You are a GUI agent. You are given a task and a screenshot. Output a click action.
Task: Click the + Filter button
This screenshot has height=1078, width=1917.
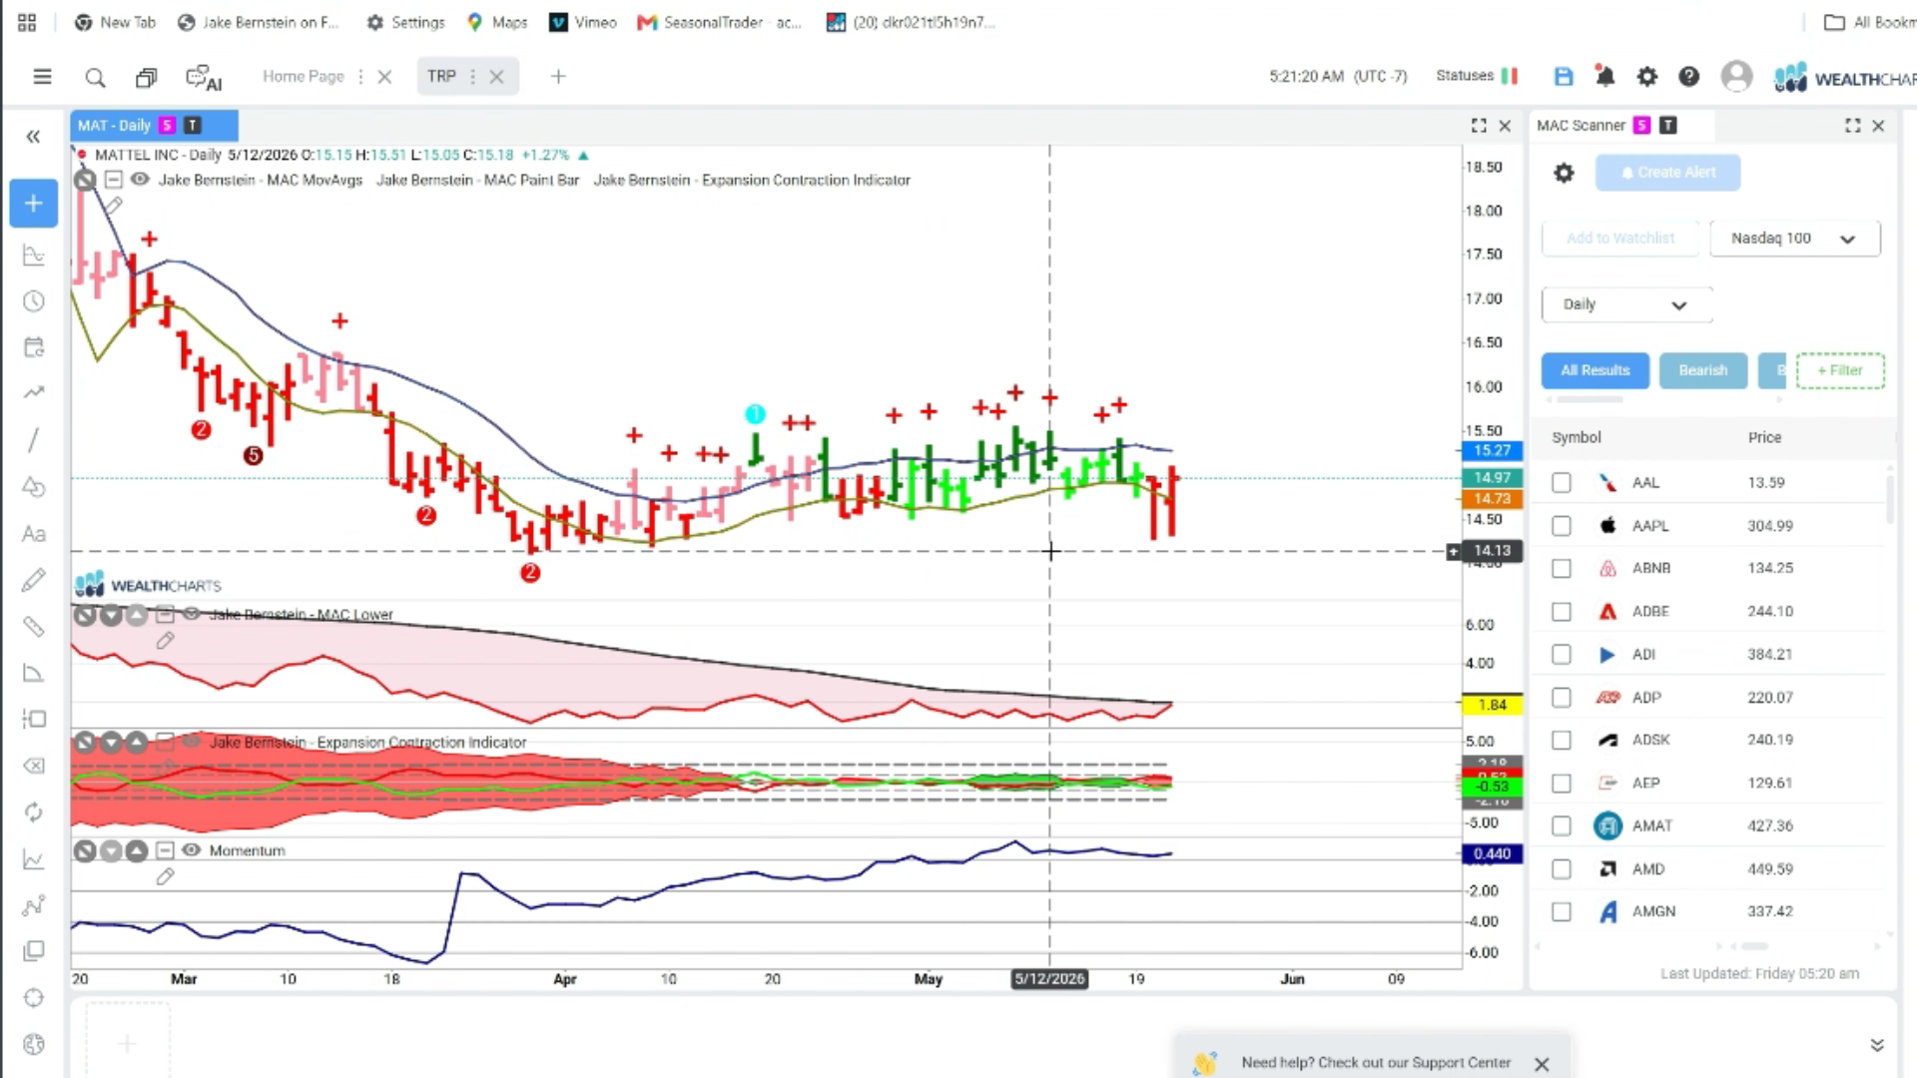point(1839,370)
